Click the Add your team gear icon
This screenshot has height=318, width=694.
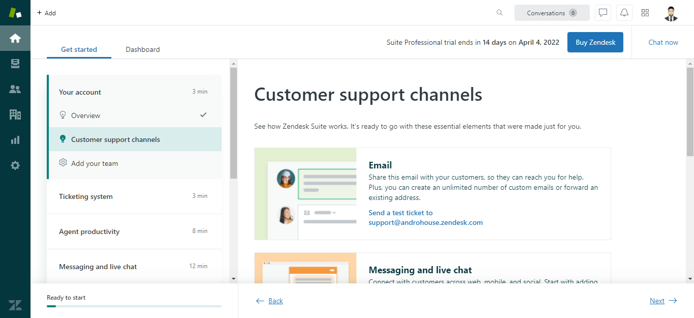(x=63, y=163)
